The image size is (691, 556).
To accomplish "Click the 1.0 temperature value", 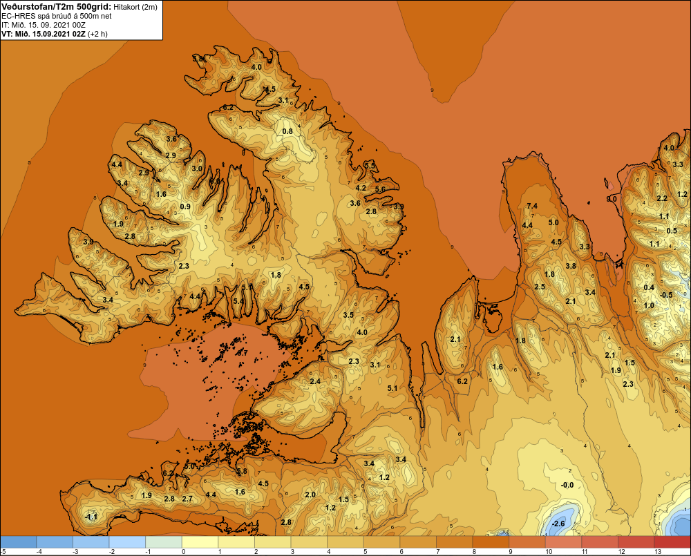I will click(649, 306).
